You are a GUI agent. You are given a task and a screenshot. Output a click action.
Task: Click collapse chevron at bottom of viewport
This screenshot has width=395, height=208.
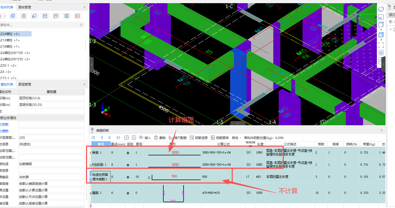[238, 123]
